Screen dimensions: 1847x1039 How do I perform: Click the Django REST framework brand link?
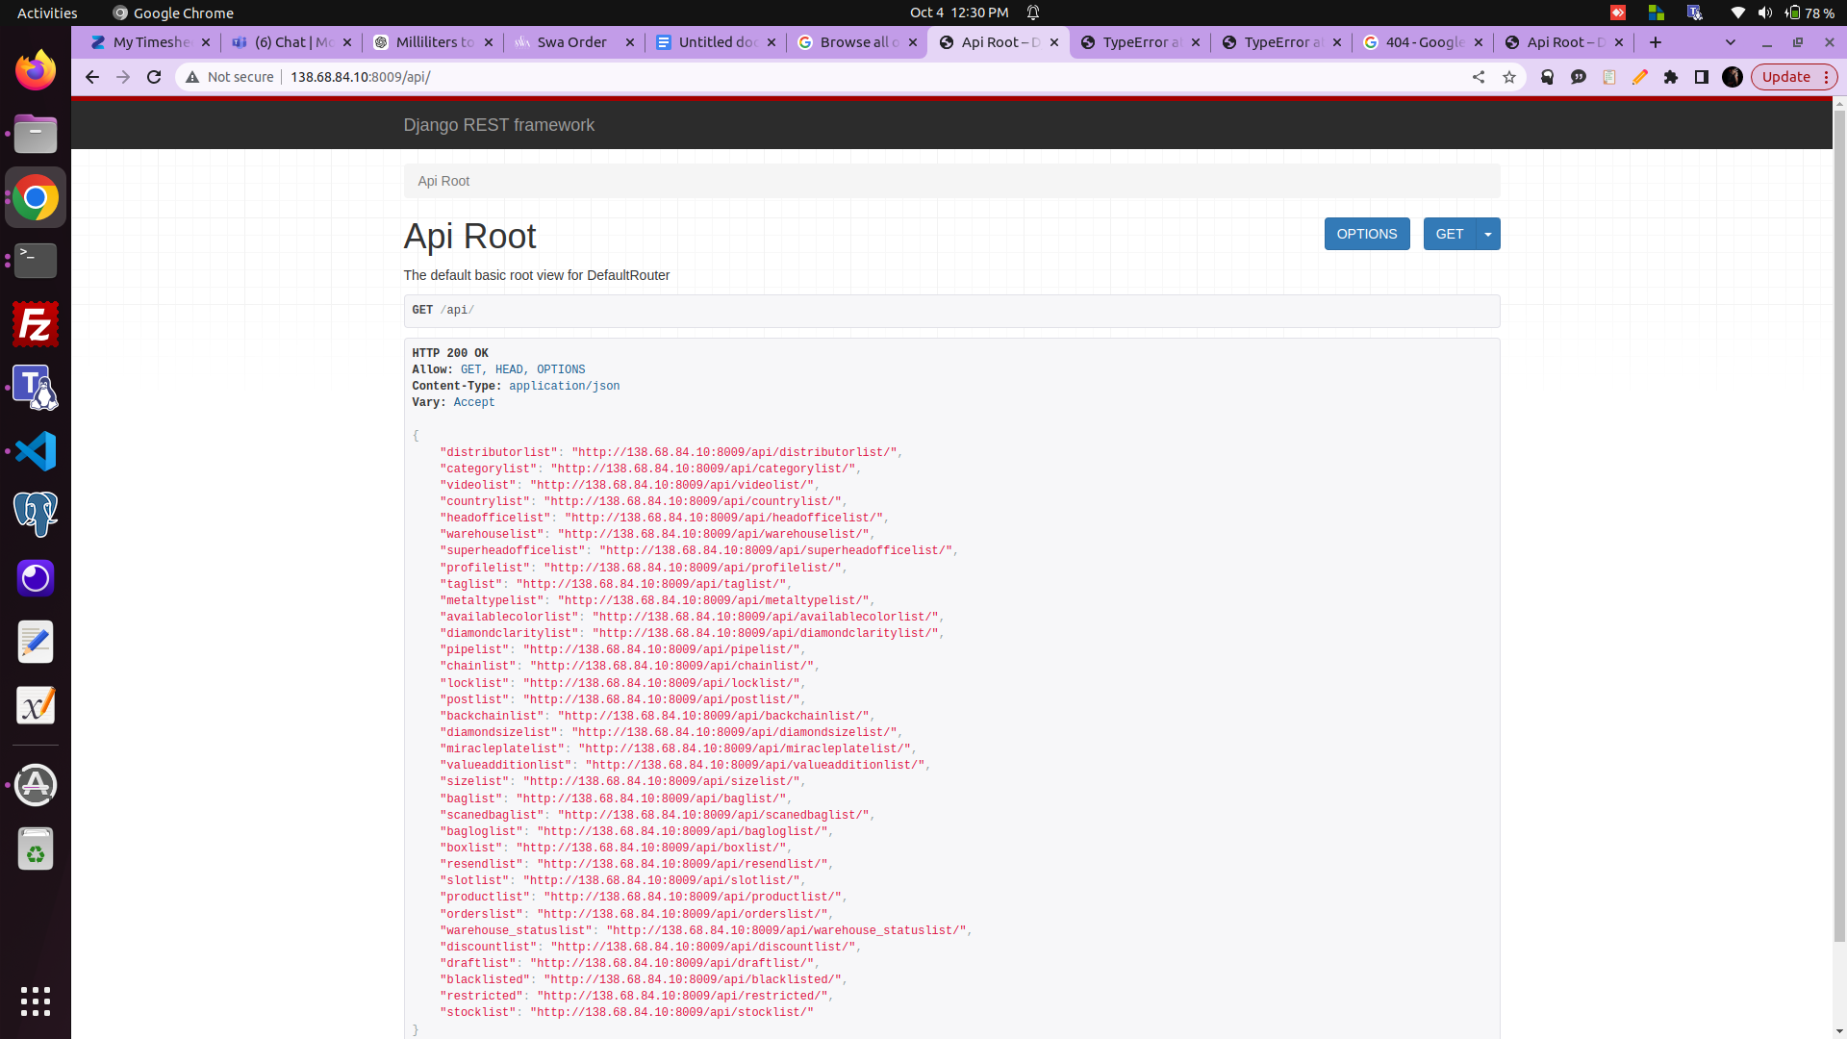tap(498, 125)
